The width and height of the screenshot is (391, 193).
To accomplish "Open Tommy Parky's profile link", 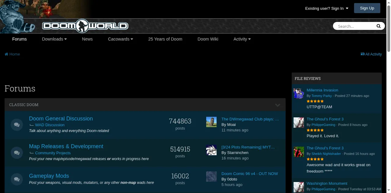I will coord(322,96).
